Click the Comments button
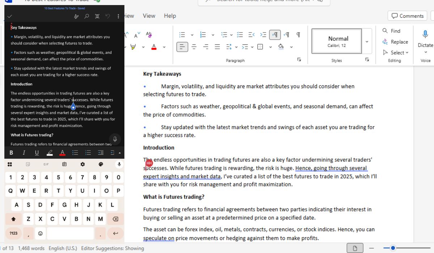Screen dimensions: 434x253 [407, 16]
